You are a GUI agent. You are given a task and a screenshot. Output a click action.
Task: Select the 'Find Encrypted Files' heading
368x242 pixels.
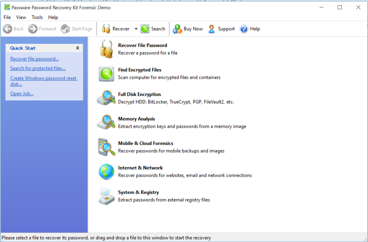140,70
